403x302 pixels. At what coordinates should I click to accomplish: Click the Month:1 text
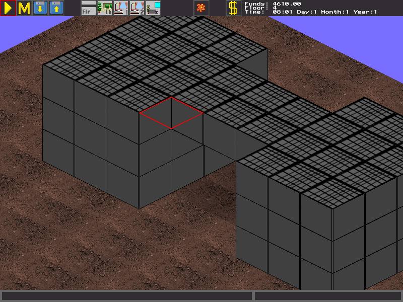click(335, 12)
